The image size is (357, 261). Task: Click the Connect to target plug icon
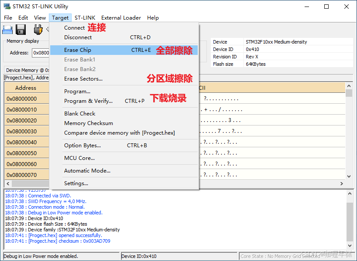click(x=38, y=30)
